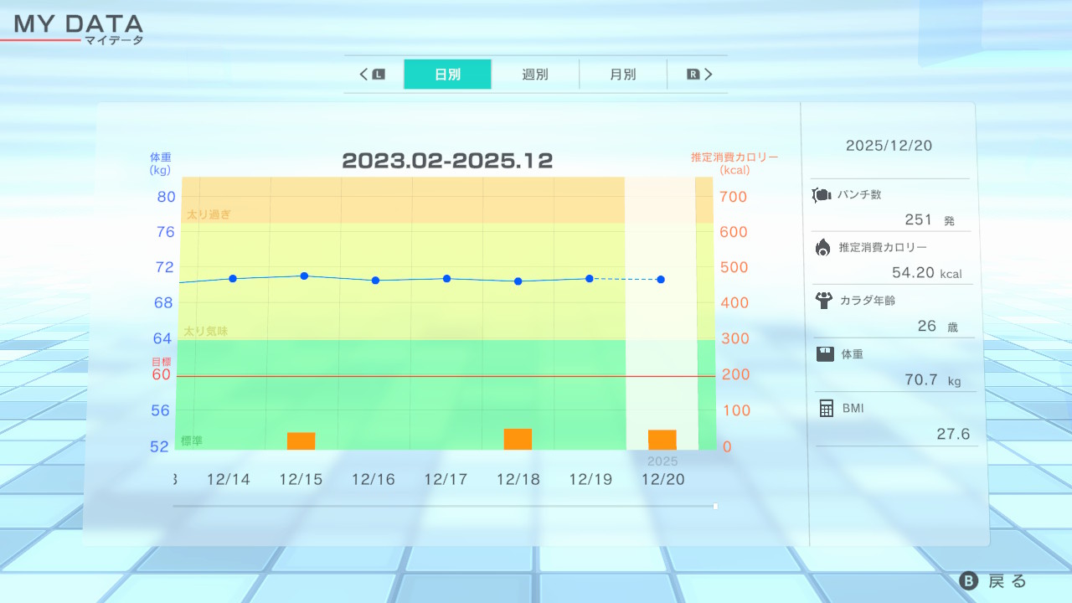
Task: Click the punch count glove icon
Action: [x=822, y=195]
